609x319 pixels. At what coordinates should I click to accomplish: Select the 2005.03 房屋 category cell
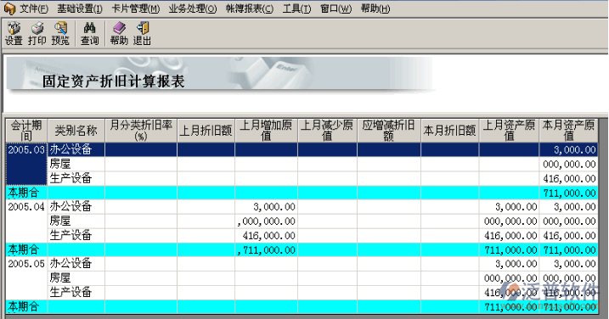click(x=76, y=164)
